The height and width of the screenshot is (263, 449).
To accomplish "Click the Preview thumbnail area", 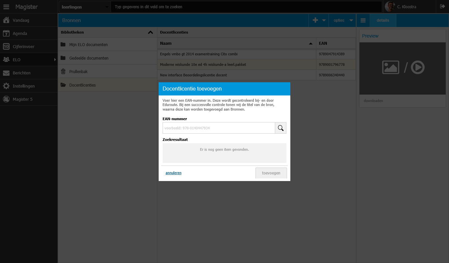I will click(403, 68).
